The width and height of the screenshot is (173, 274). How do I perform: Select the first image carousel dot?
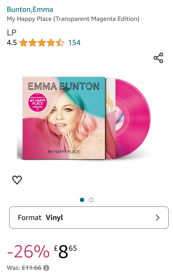[x=82, y=200]
